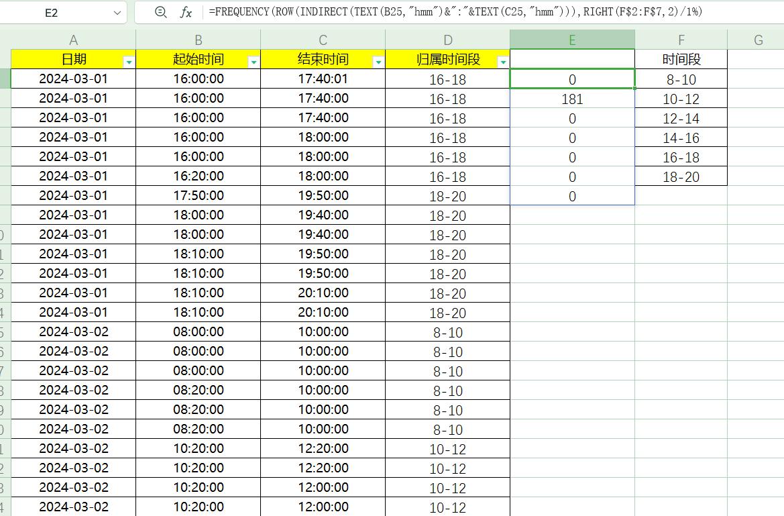The width and height of the screenshot is (784, 516).
Task: Click inside the formula bar FREQUENCY formula
Action: (455, 11)
